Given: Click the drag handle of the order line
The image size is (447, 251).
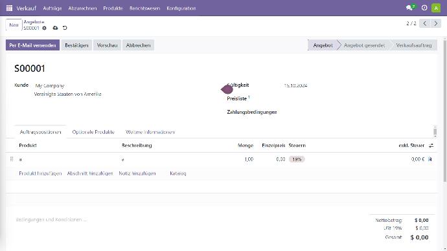Looking at the screenshot, I should click(12, 159).
